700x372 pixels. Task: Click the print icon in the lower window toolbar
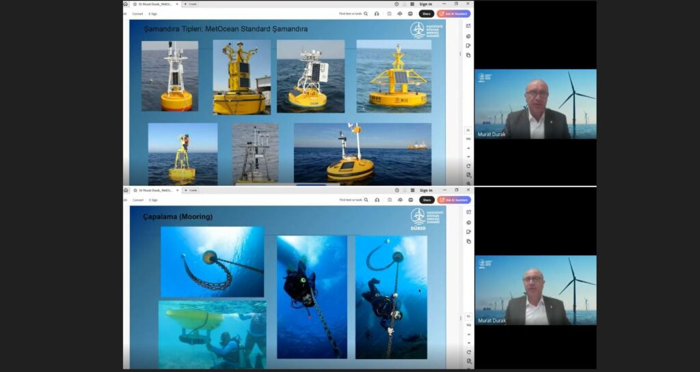[410, 200]
